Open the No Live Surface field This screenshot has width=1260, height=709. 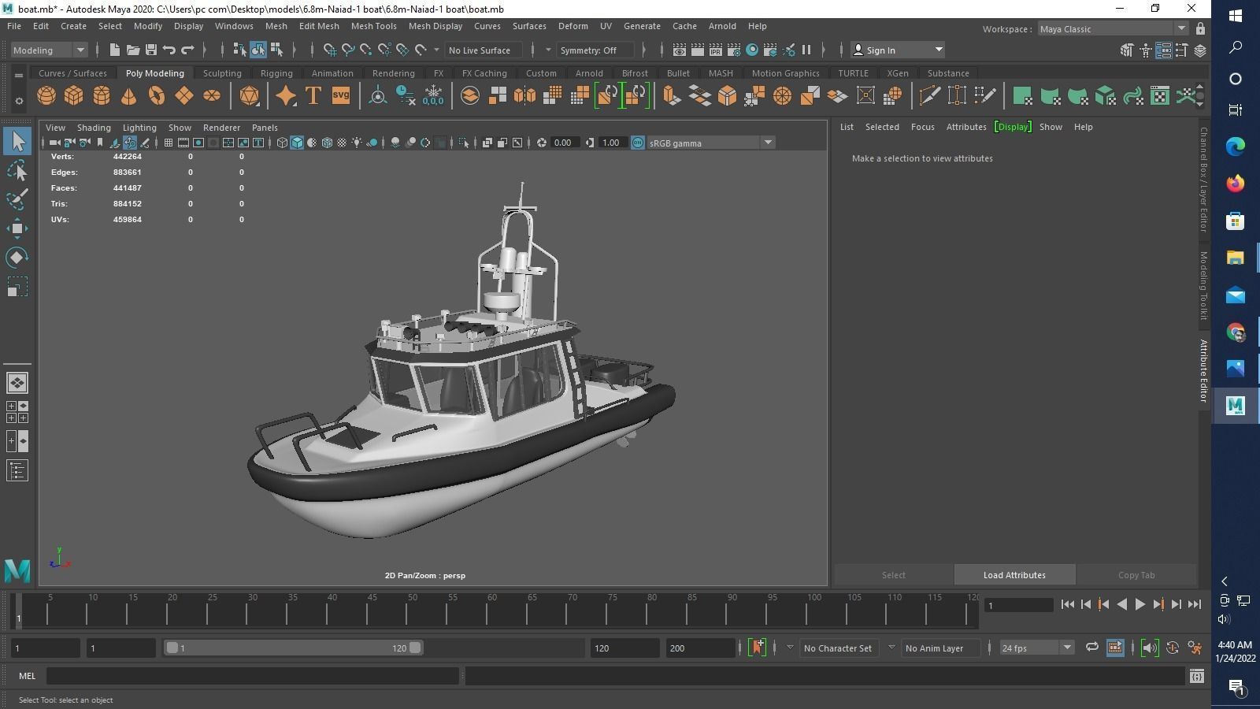tap(484, 50)
